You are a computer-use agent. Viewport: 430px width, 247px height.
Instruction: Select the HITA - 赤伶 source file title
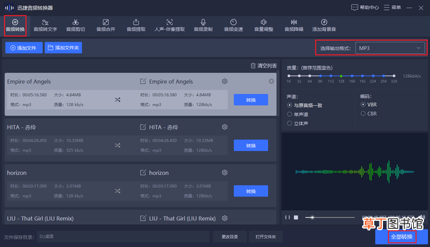point(21,128)
